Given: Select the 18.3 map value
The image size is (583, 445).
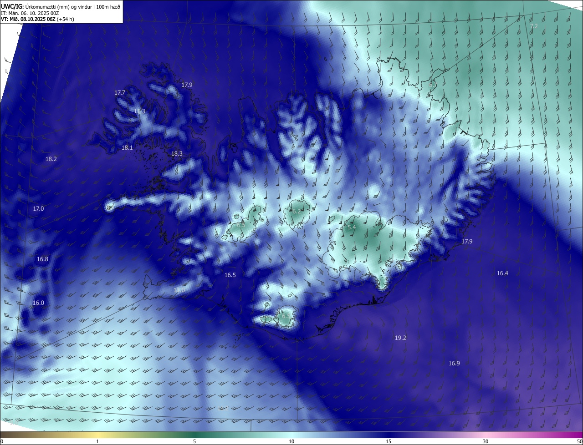Looking at the screenshot, I should 177,154.
